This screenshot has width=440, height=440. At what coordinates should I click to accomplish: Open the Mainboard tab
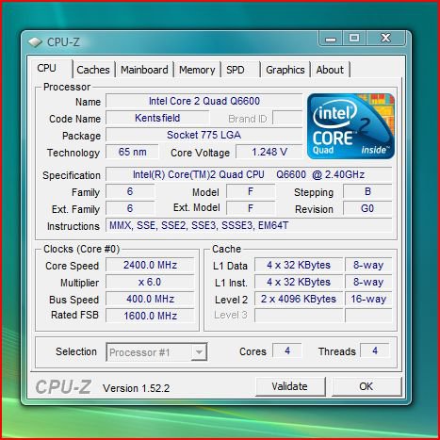(144, 70)
